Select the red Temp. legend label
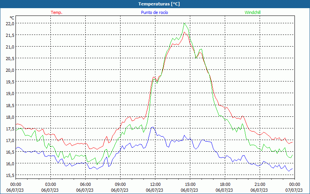The height and width of the screenshot is (194, 310). 57,12
